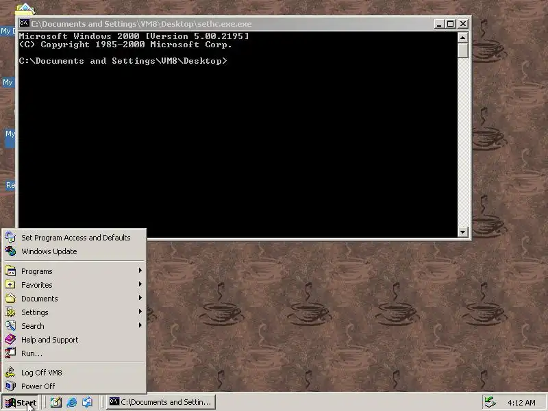Click the console scrollbar up arrow

point(463,38)
